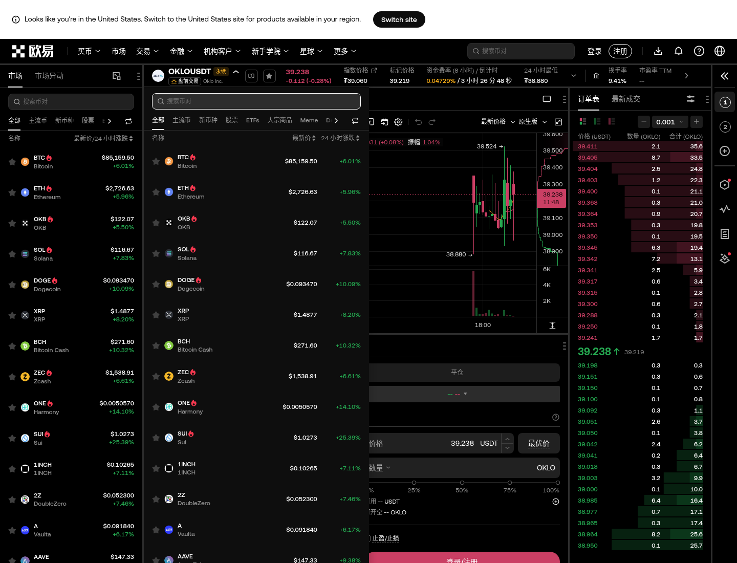Star SOL in the 市场 sidebar list
Image resolution: width=737 pixels, height=563 pixels.
pyautogui.click(x=12, y=254)
